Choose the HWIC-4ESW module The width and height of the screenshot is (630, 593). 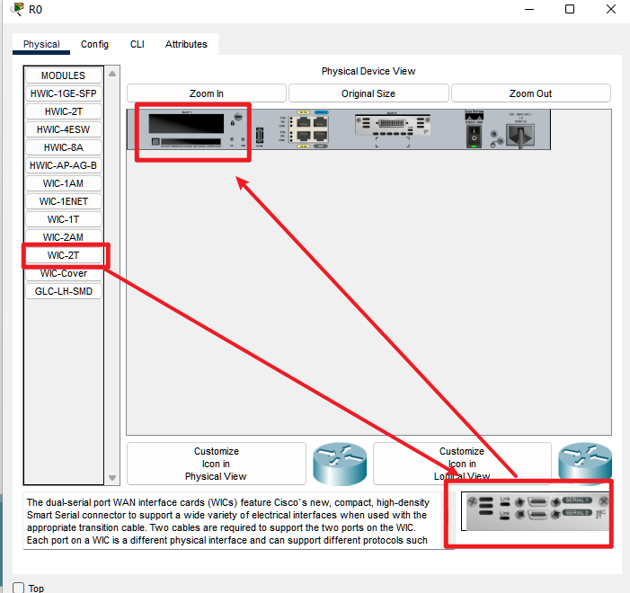coord(64,129)
